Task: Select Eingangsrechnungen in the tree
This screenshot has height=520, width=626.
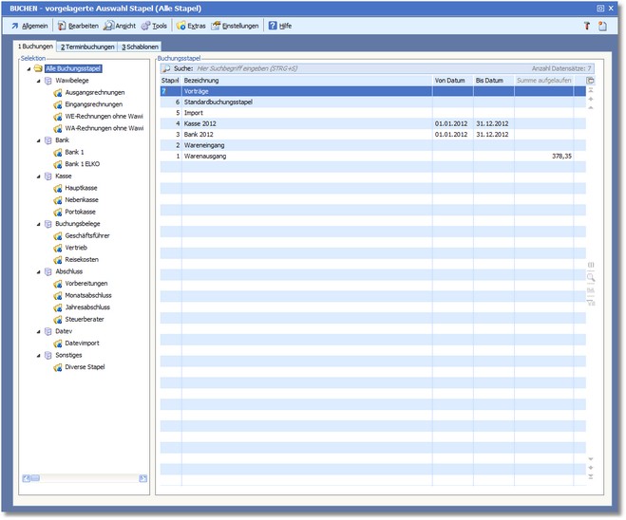Action: pos(92,104)
